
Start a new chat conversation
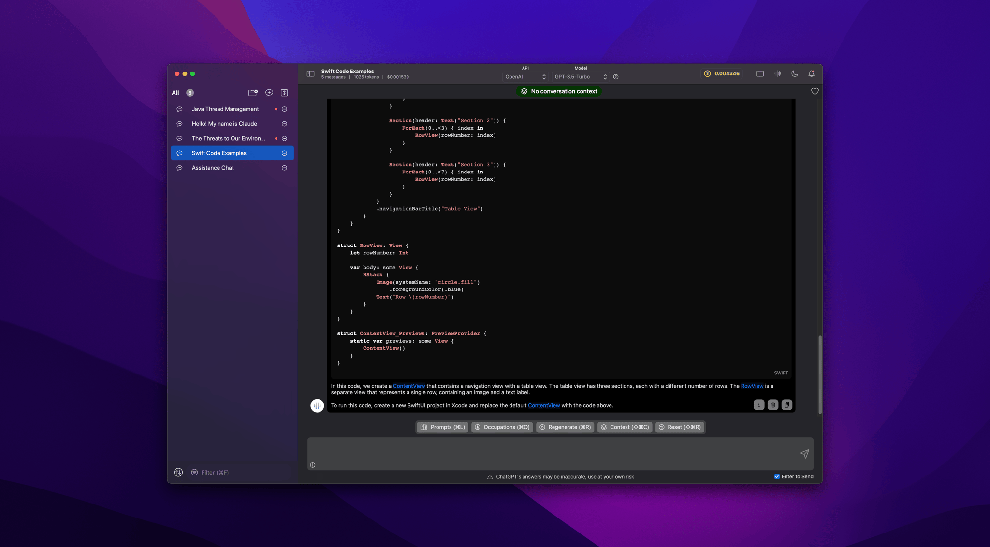click(x=269, y=93)
